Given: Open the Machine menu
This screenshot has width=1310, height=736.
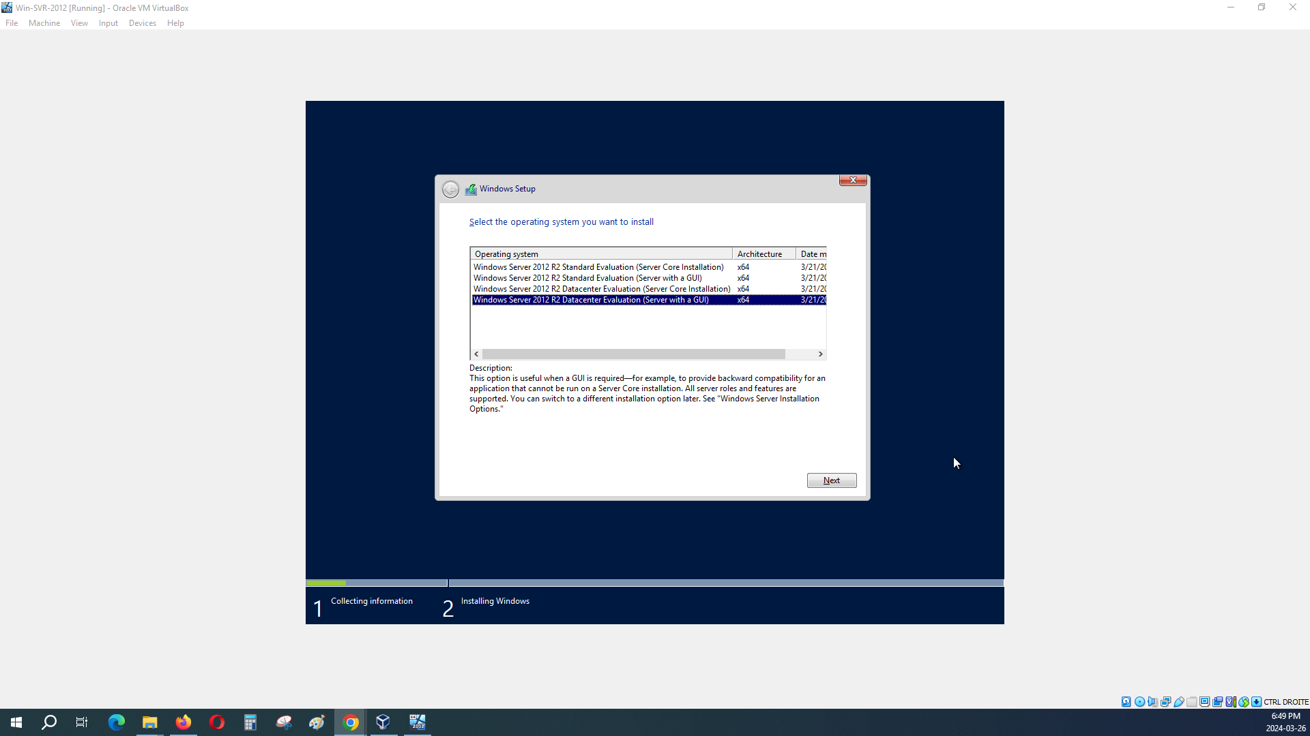Looking at the screenshot, I should tap(44, 23).
